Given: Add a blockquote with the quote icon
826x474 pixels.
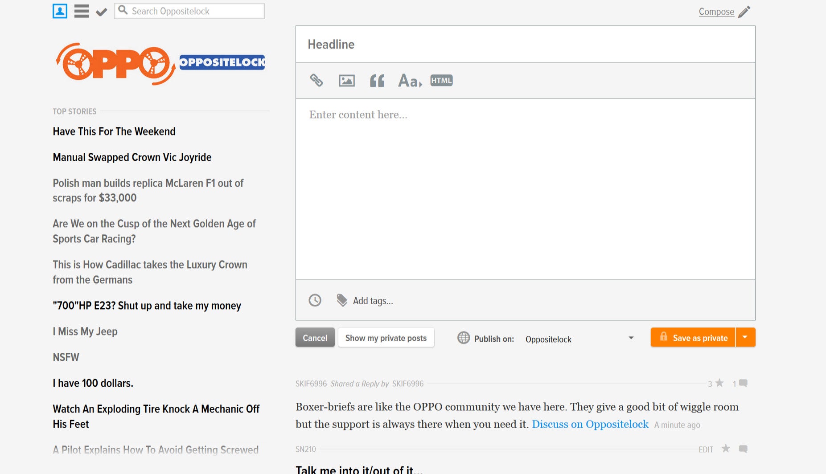Looking at the screenshot, I should tap(377, 81).
